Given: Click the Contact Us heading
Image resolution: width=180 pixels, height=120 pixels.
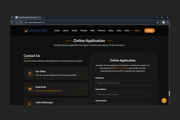Looking at the screenshot, I should 32,56.
